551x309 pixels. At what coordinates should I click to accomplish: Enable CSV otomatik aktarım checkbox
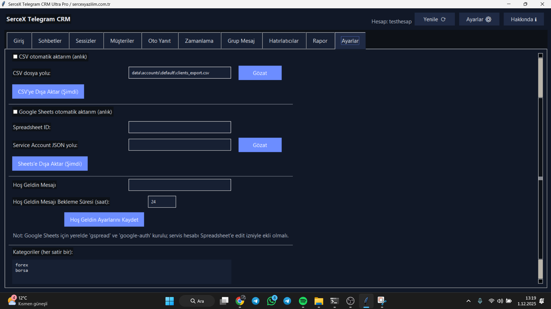pos(16,57)
